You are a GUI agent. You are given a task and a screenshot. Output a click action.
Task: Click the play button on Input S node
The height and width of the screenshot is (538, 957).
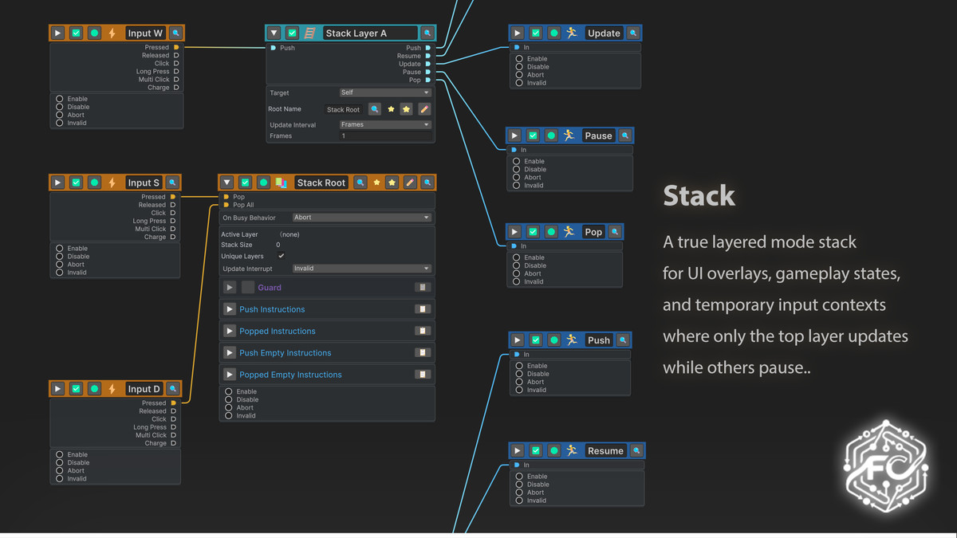point(57,183)
